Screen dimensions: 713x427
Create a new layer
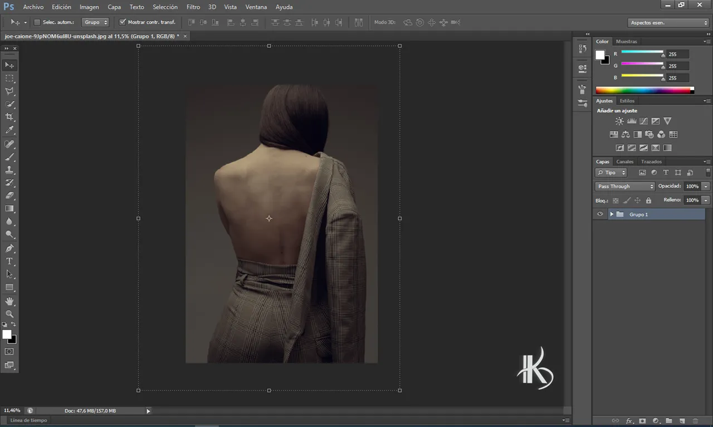point(682,421)
